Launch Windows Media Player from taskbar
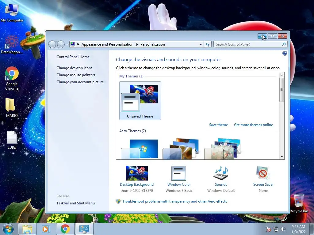Image resolution: width=314 pixels, height=235 pixels. click(45, 229)
